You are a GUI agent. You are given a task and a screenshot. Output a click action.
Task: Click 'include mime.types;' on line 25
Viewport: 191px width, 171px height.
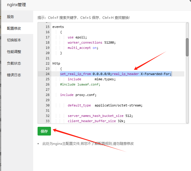92,79
